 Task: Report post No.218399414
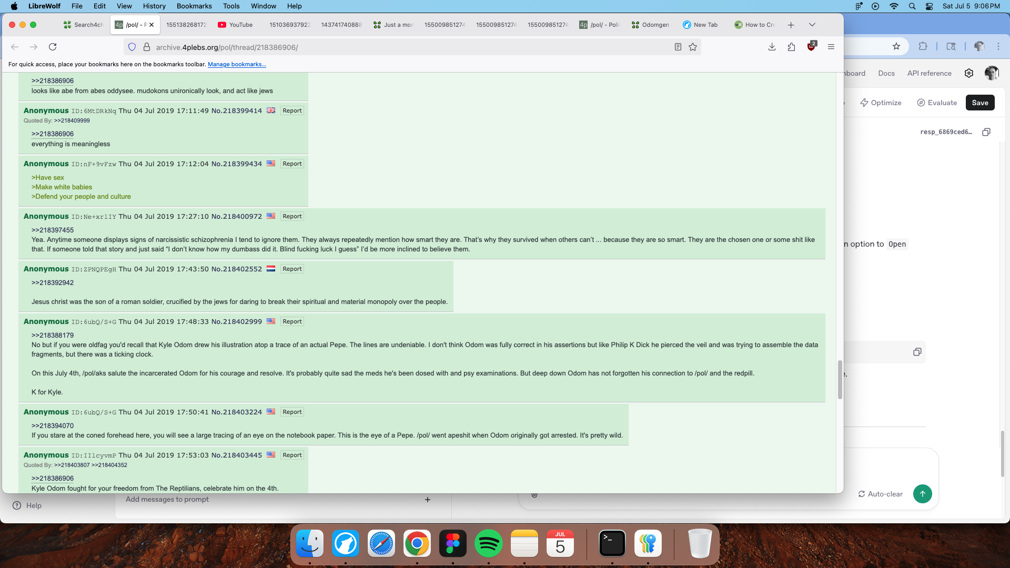tap(292, 110)
